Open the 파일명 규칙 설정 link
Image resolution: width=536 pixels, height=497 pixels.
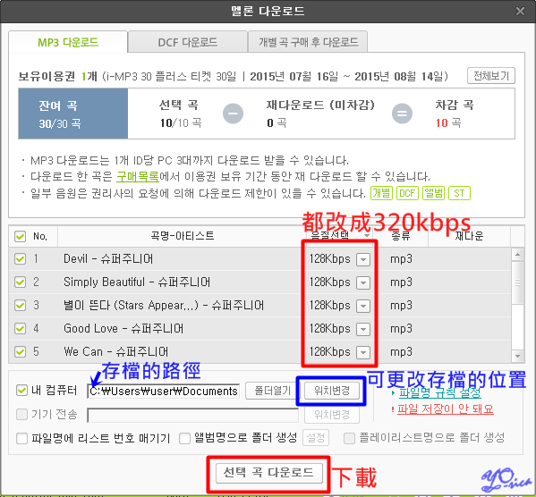(440, 392)
